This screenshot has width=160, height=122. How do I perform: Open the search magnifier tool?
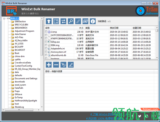pos(71,21)
